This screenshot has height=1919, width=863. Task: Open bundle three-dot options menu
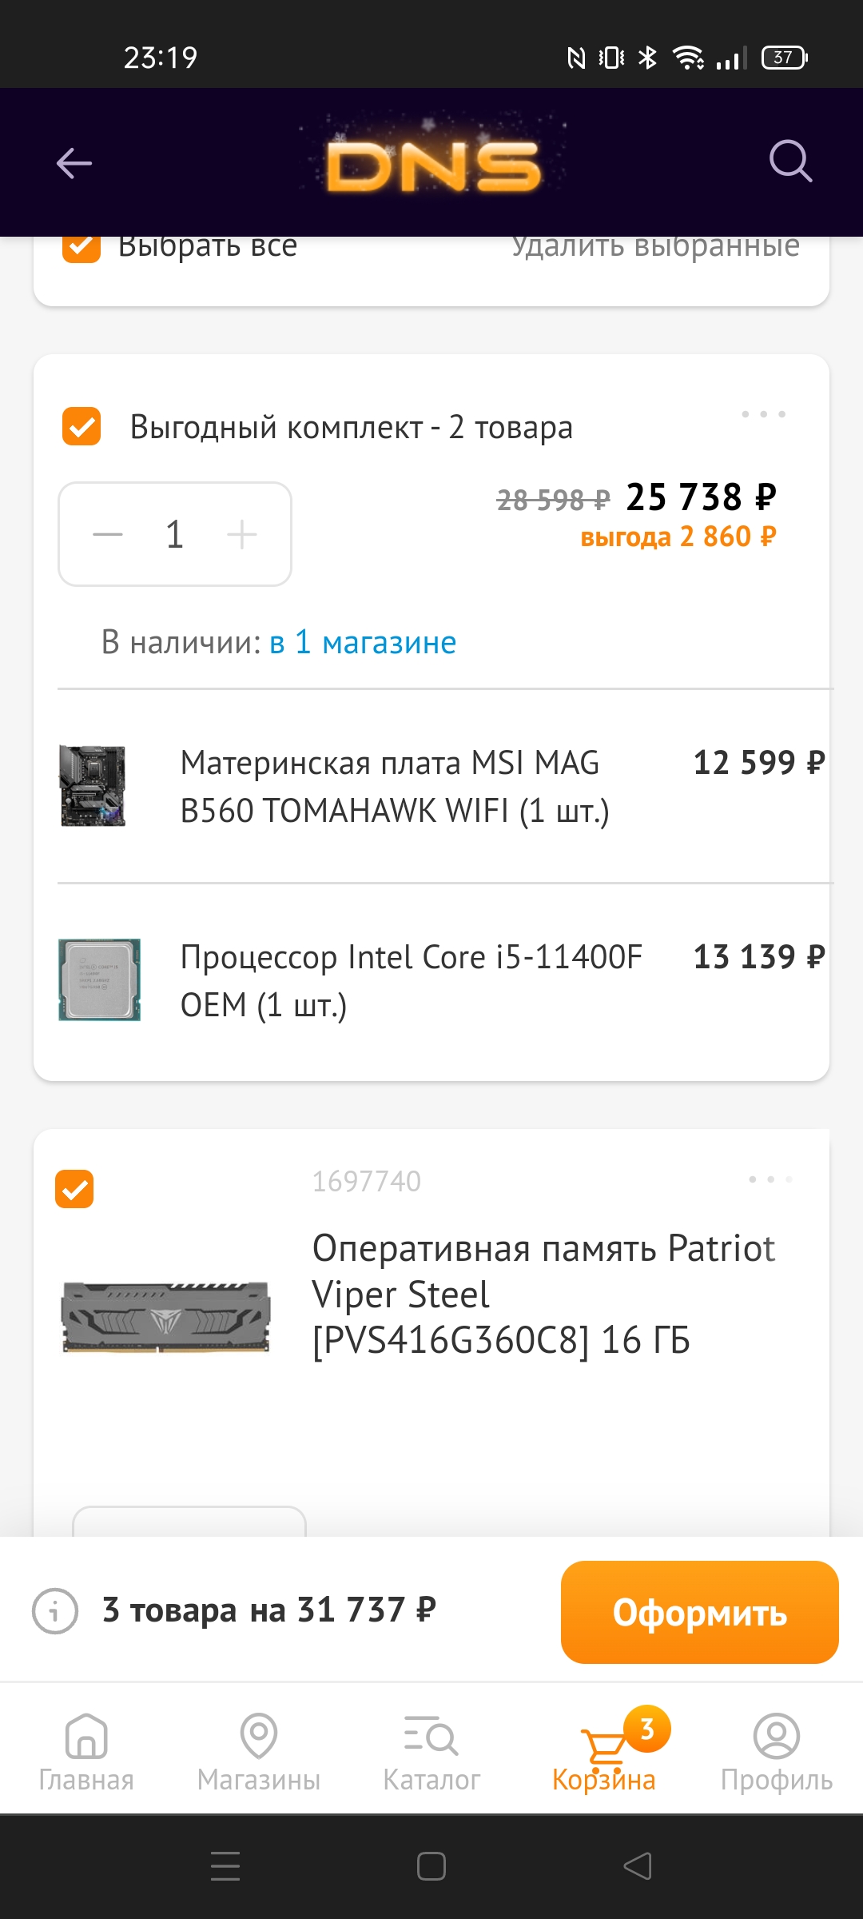pyautogui.click(x=763, y=414)
